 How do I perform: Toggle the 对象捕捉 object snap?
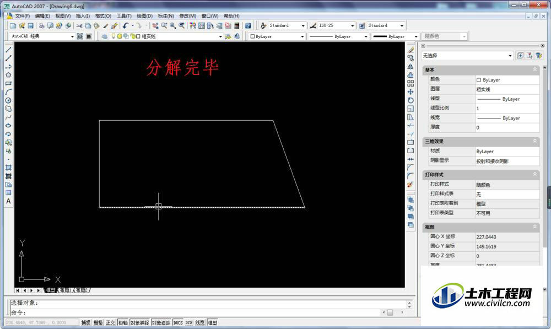tap(140, 323)
